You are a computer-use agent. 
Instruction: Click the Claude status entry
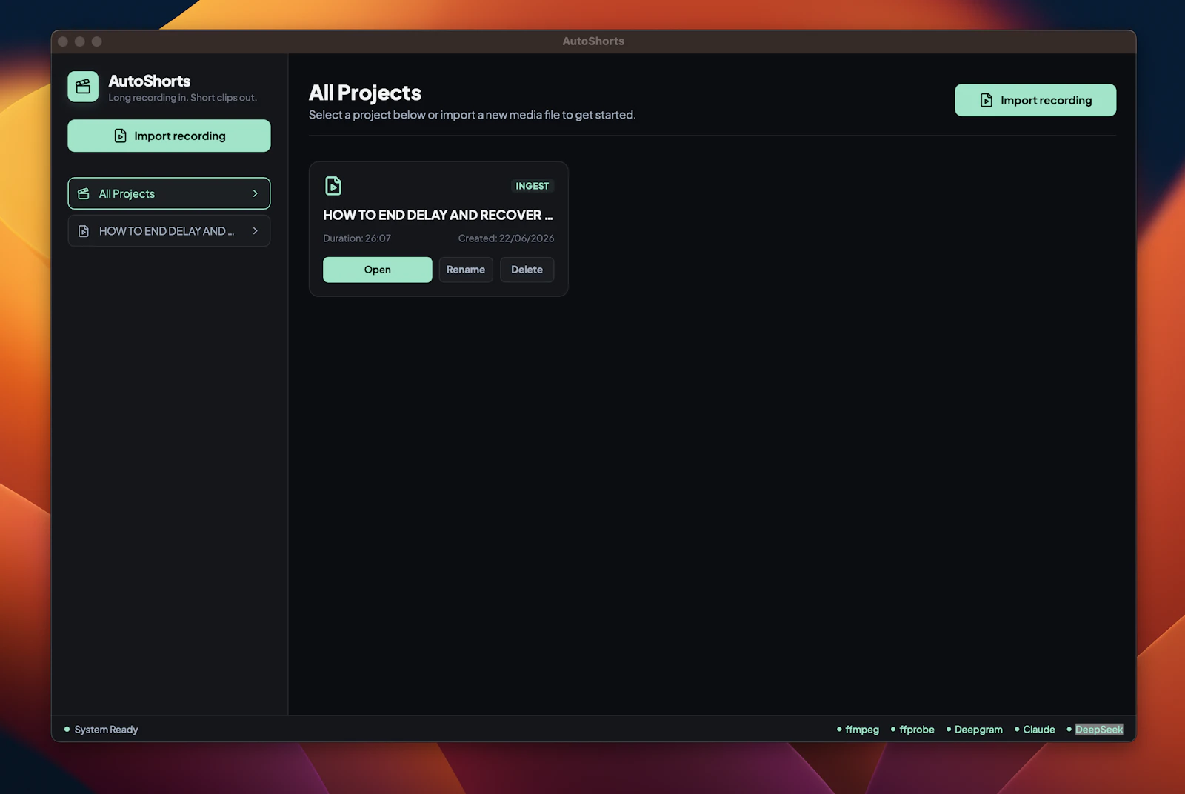pos(1035,730)
